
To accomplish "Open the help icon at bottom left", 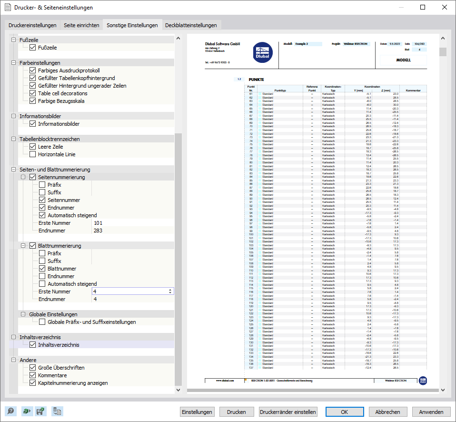I will (11, 411).
